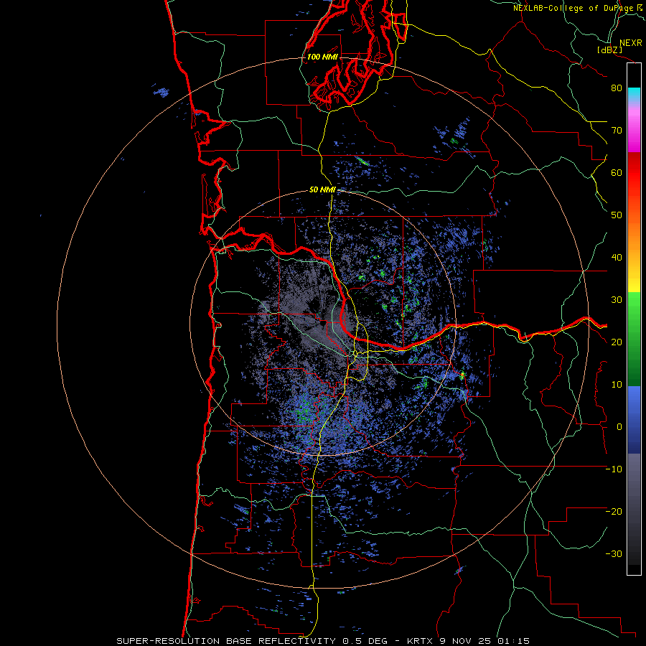Click the NEXR label above the color bar
The width and height of the screenshot is (646, 646).
631,43
